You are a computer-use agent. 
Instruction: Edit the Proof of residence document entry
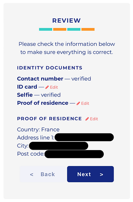tap(83, 104)
